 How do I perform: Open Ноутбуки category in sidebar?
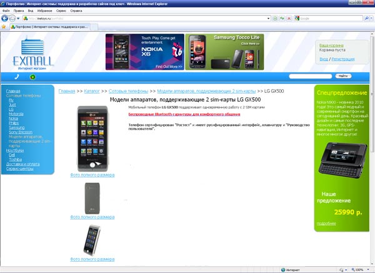pyautogui.click(x=15, y=150)
